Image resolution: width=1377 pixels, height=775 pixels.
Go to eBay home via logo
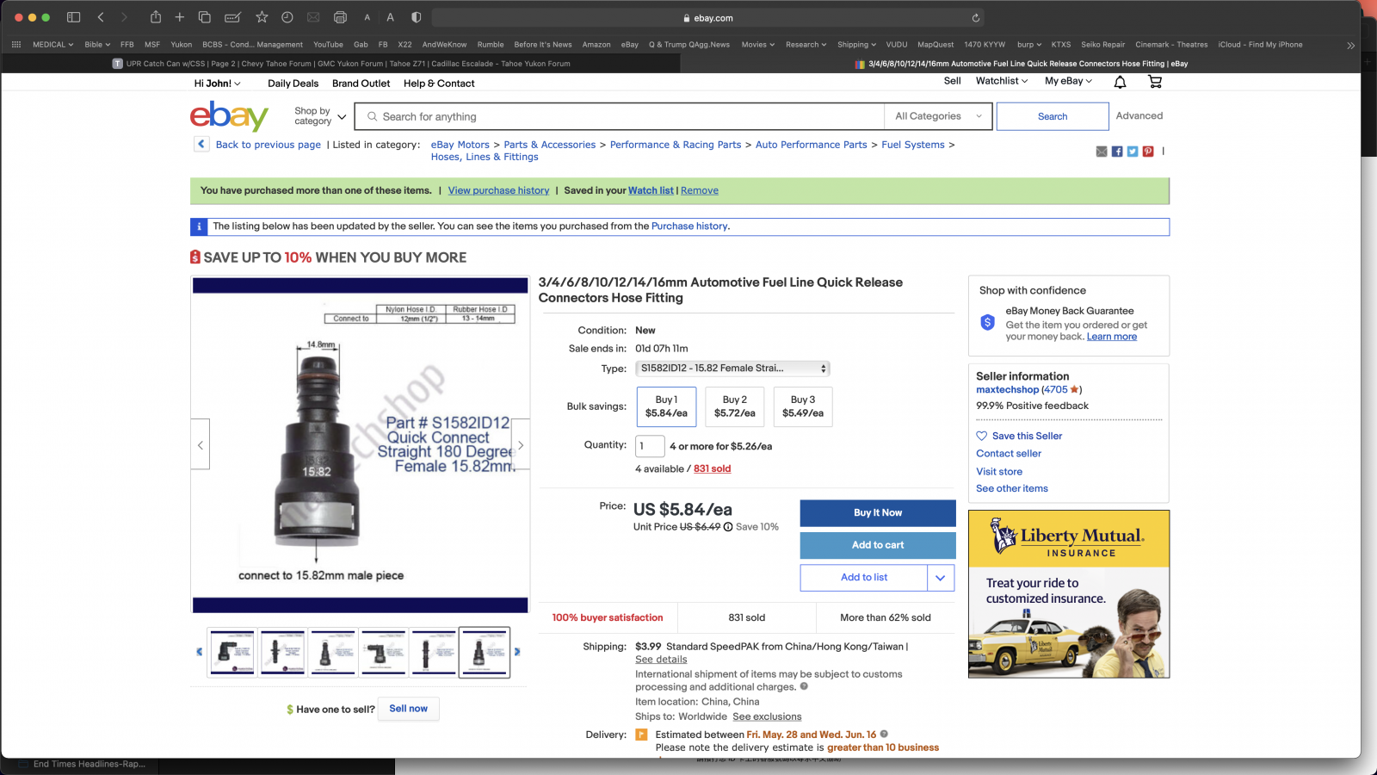pos(229,116)
